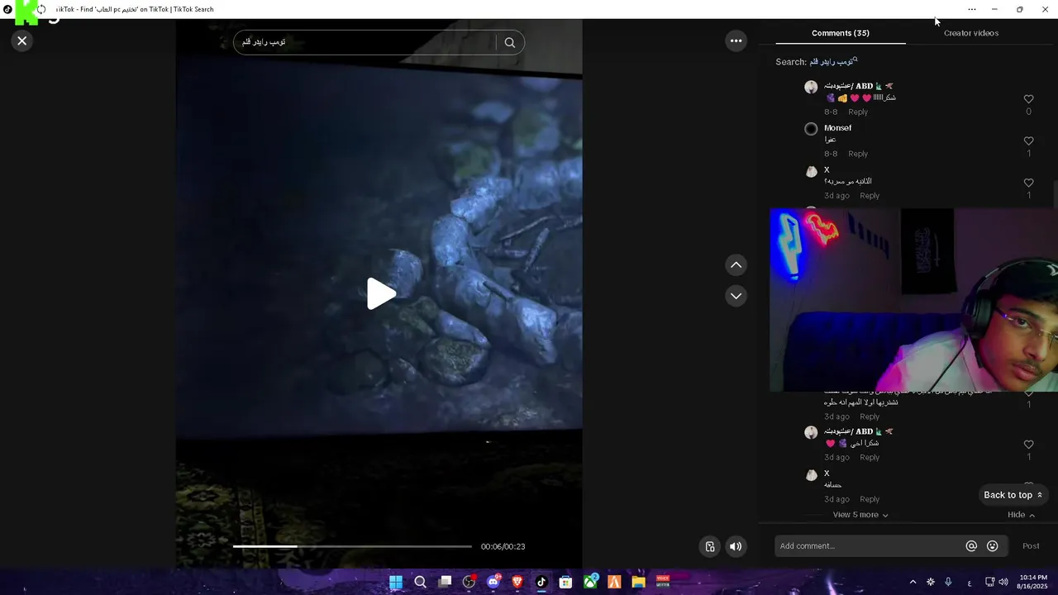
Task: Mute the video with the speaker button
Action: pyautogui.click(x=736, y=546)
